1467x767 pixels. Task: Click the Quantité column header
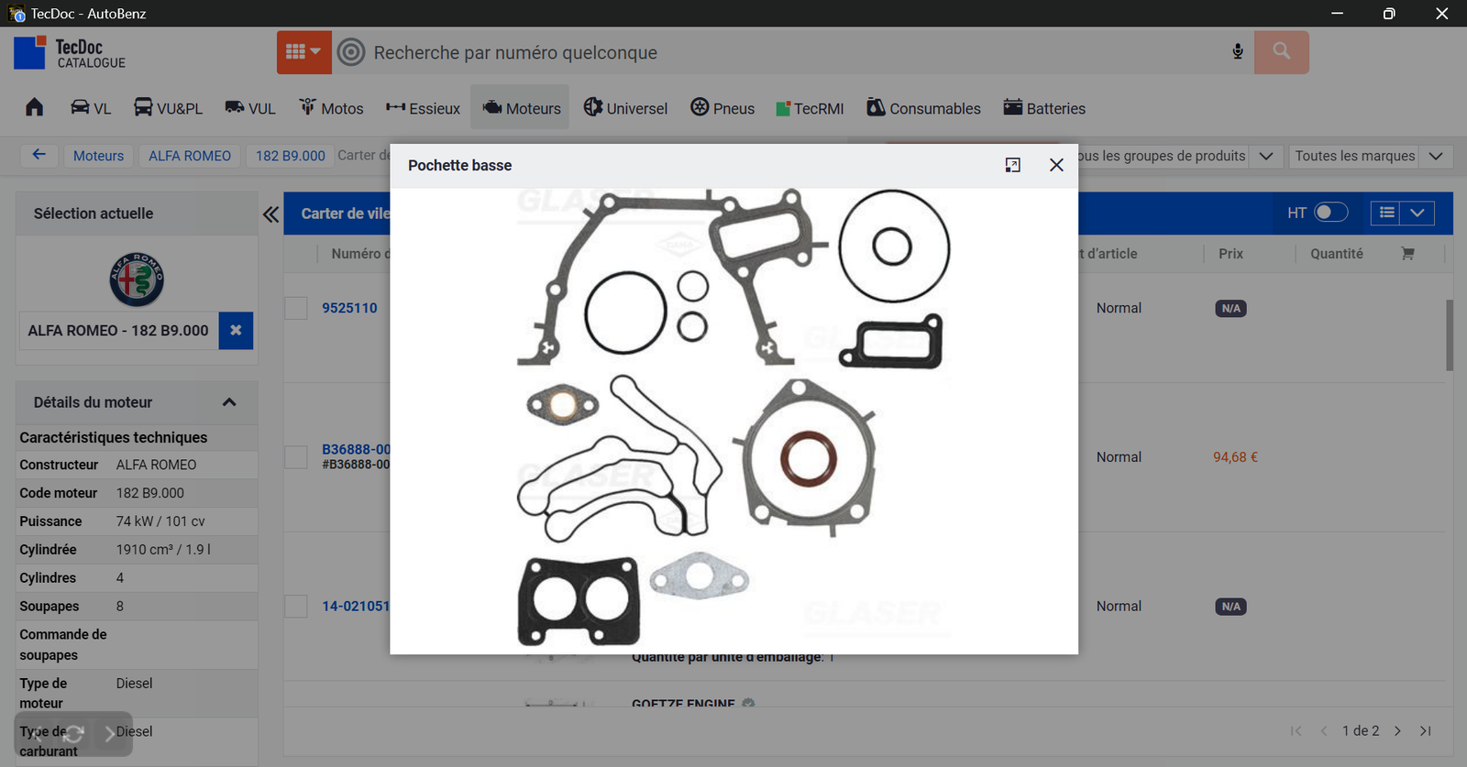1337,254
